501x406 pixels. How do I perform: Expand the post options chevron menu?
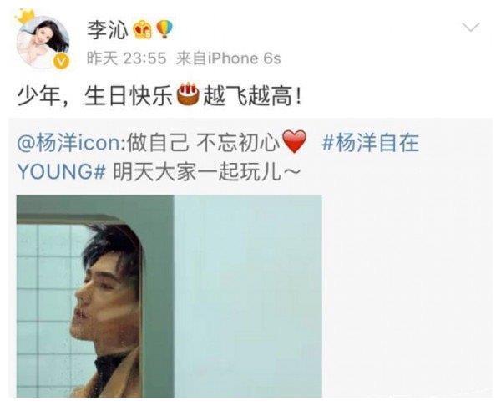pyautogui.click(x=471, y=28)
